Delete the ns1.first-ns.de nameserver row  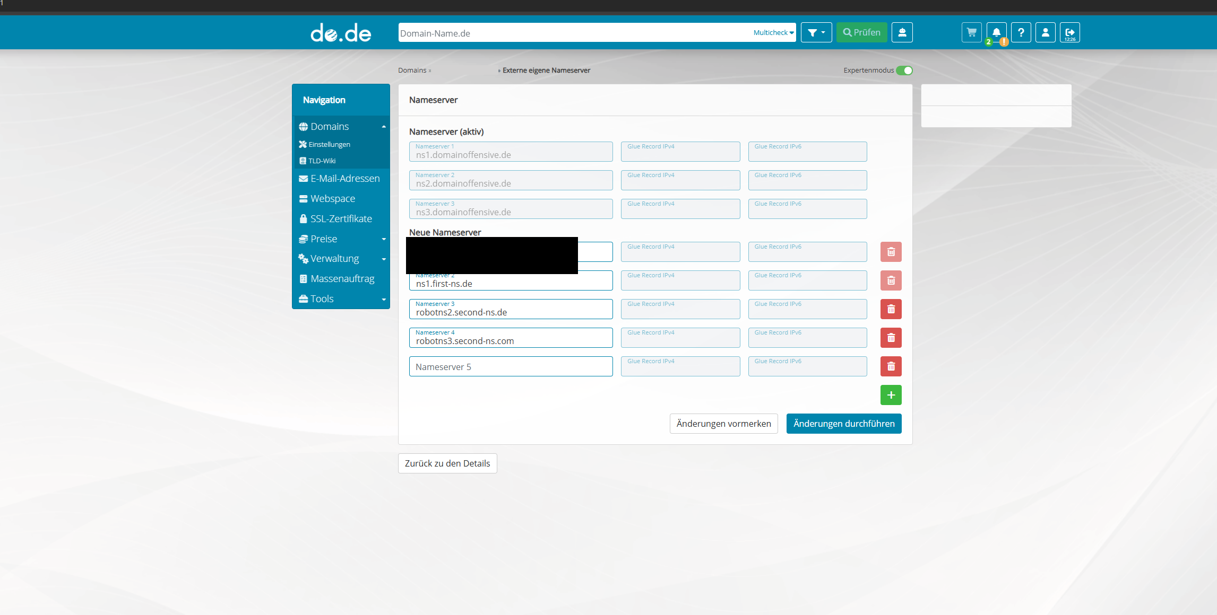point(891,280)
